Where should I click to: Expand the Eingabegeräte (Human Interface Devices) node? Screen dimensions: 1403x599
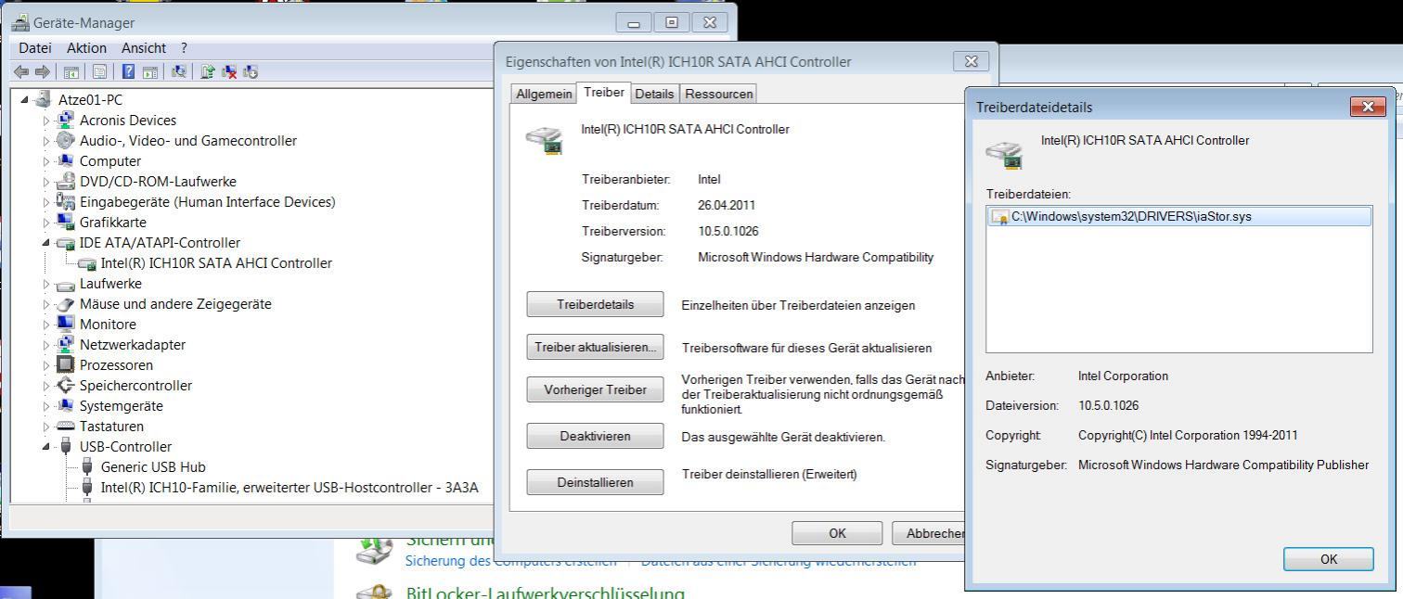coord(46,201)
